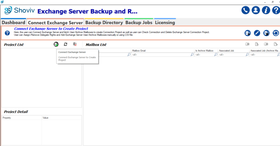Viewport: 280px width, 146px height.
Task: Sort by the Is Archive Mailbox column header
Action: [x=206, y=51]
